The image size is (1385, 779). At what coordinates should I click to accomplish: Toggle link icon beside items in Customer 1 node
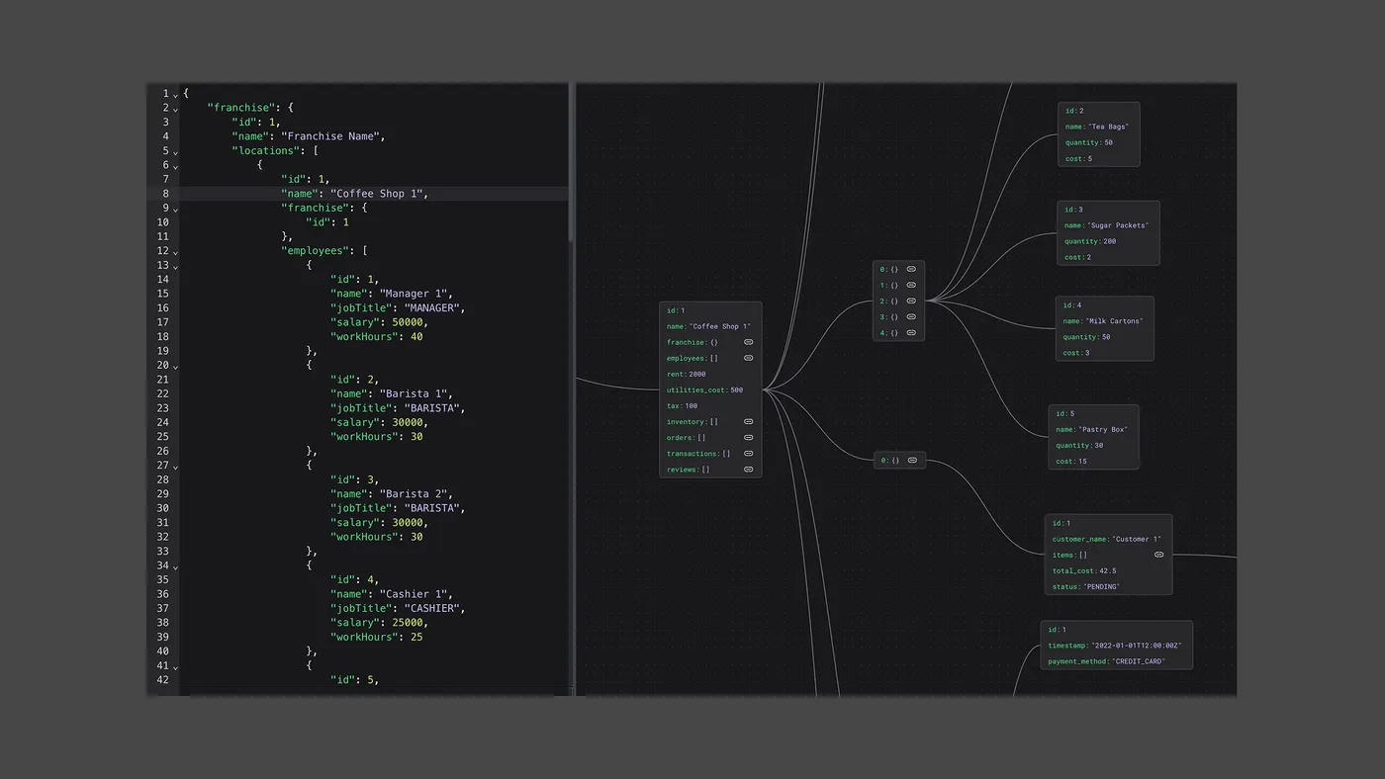(1159, 555)
